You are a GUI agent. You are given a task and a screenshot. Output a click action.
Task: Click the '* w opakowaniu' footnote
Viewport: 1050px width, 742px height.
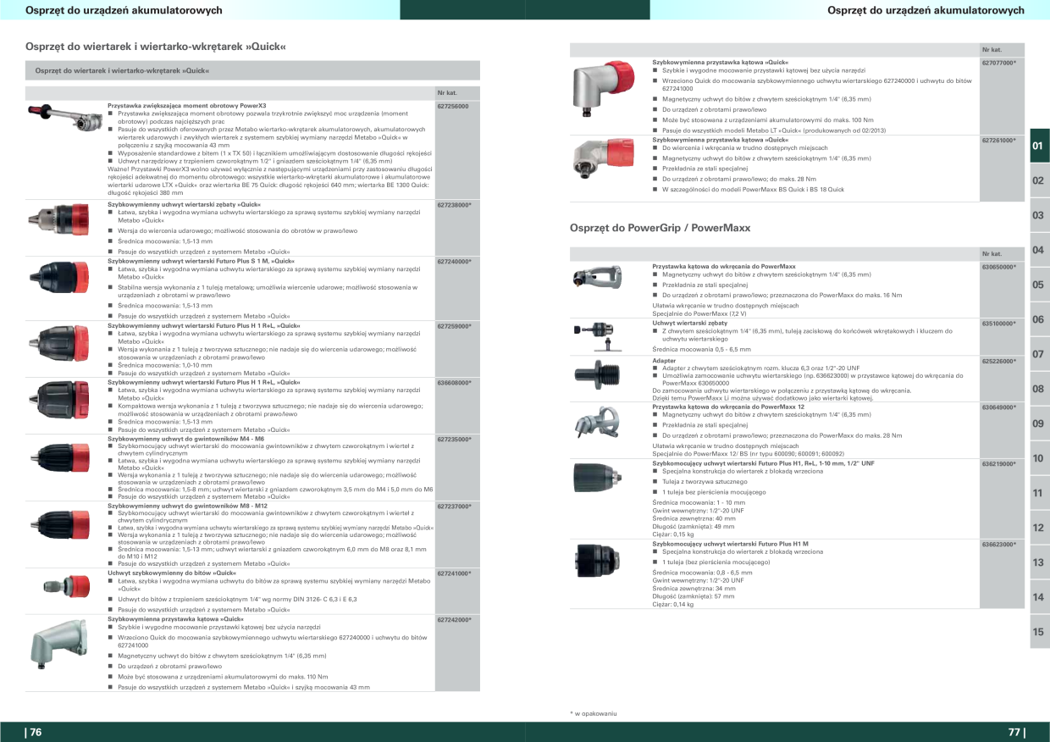594,713
